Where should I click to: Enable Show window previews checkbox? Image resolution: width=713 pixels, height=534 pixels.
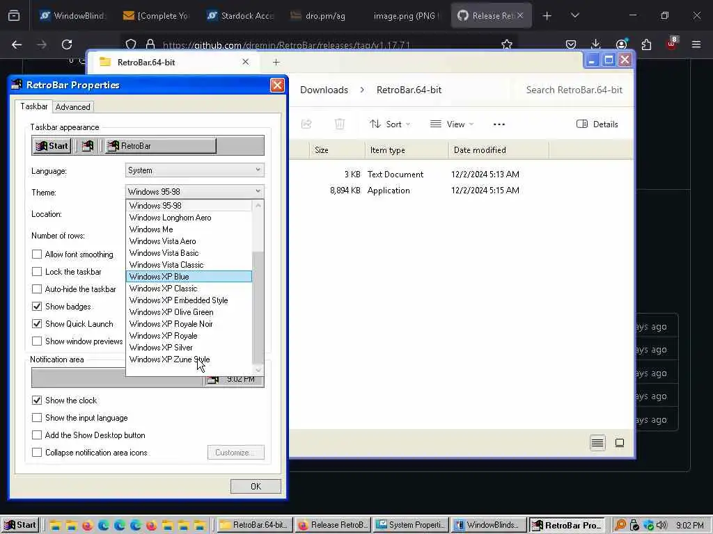[x=37, y=341]
